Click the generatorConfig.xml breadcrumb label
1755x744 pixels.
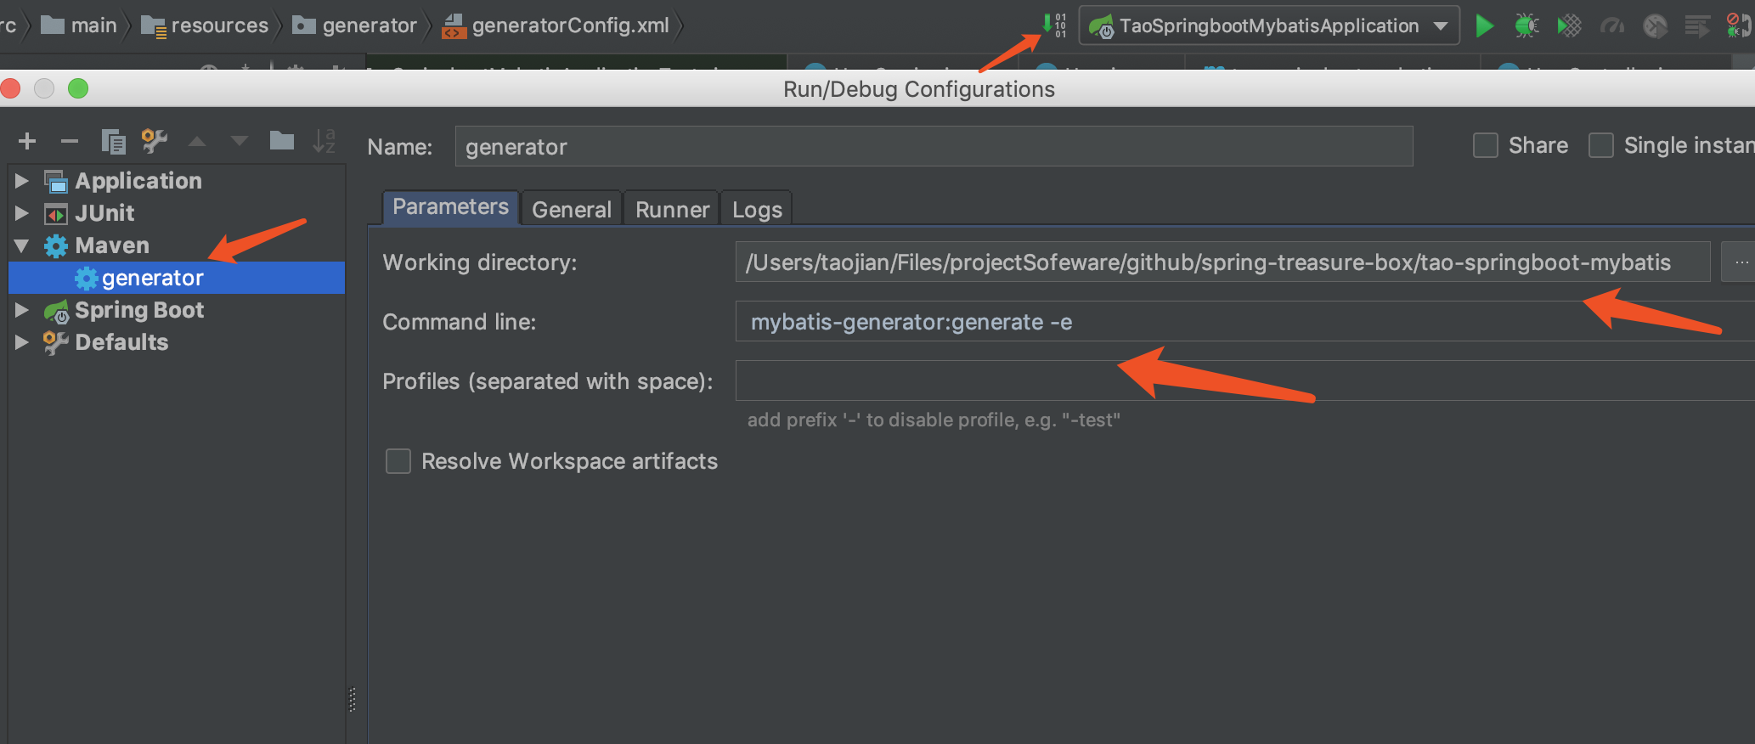(571, 26)
